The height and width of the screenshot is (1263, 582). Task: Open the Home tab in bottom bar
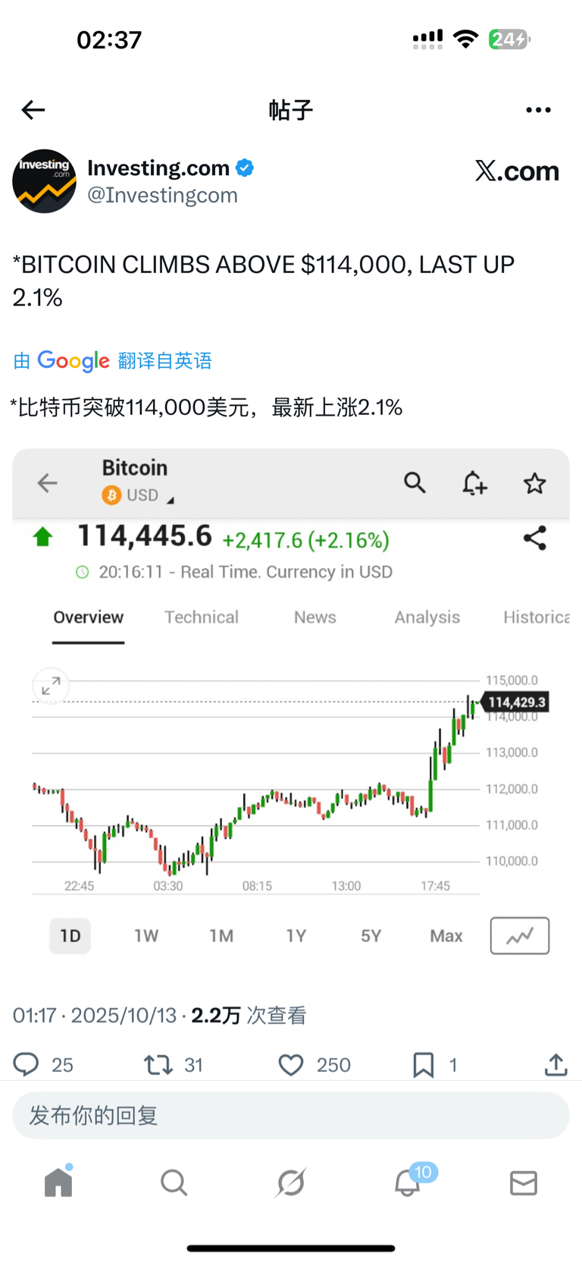[x=58, y=1182]
